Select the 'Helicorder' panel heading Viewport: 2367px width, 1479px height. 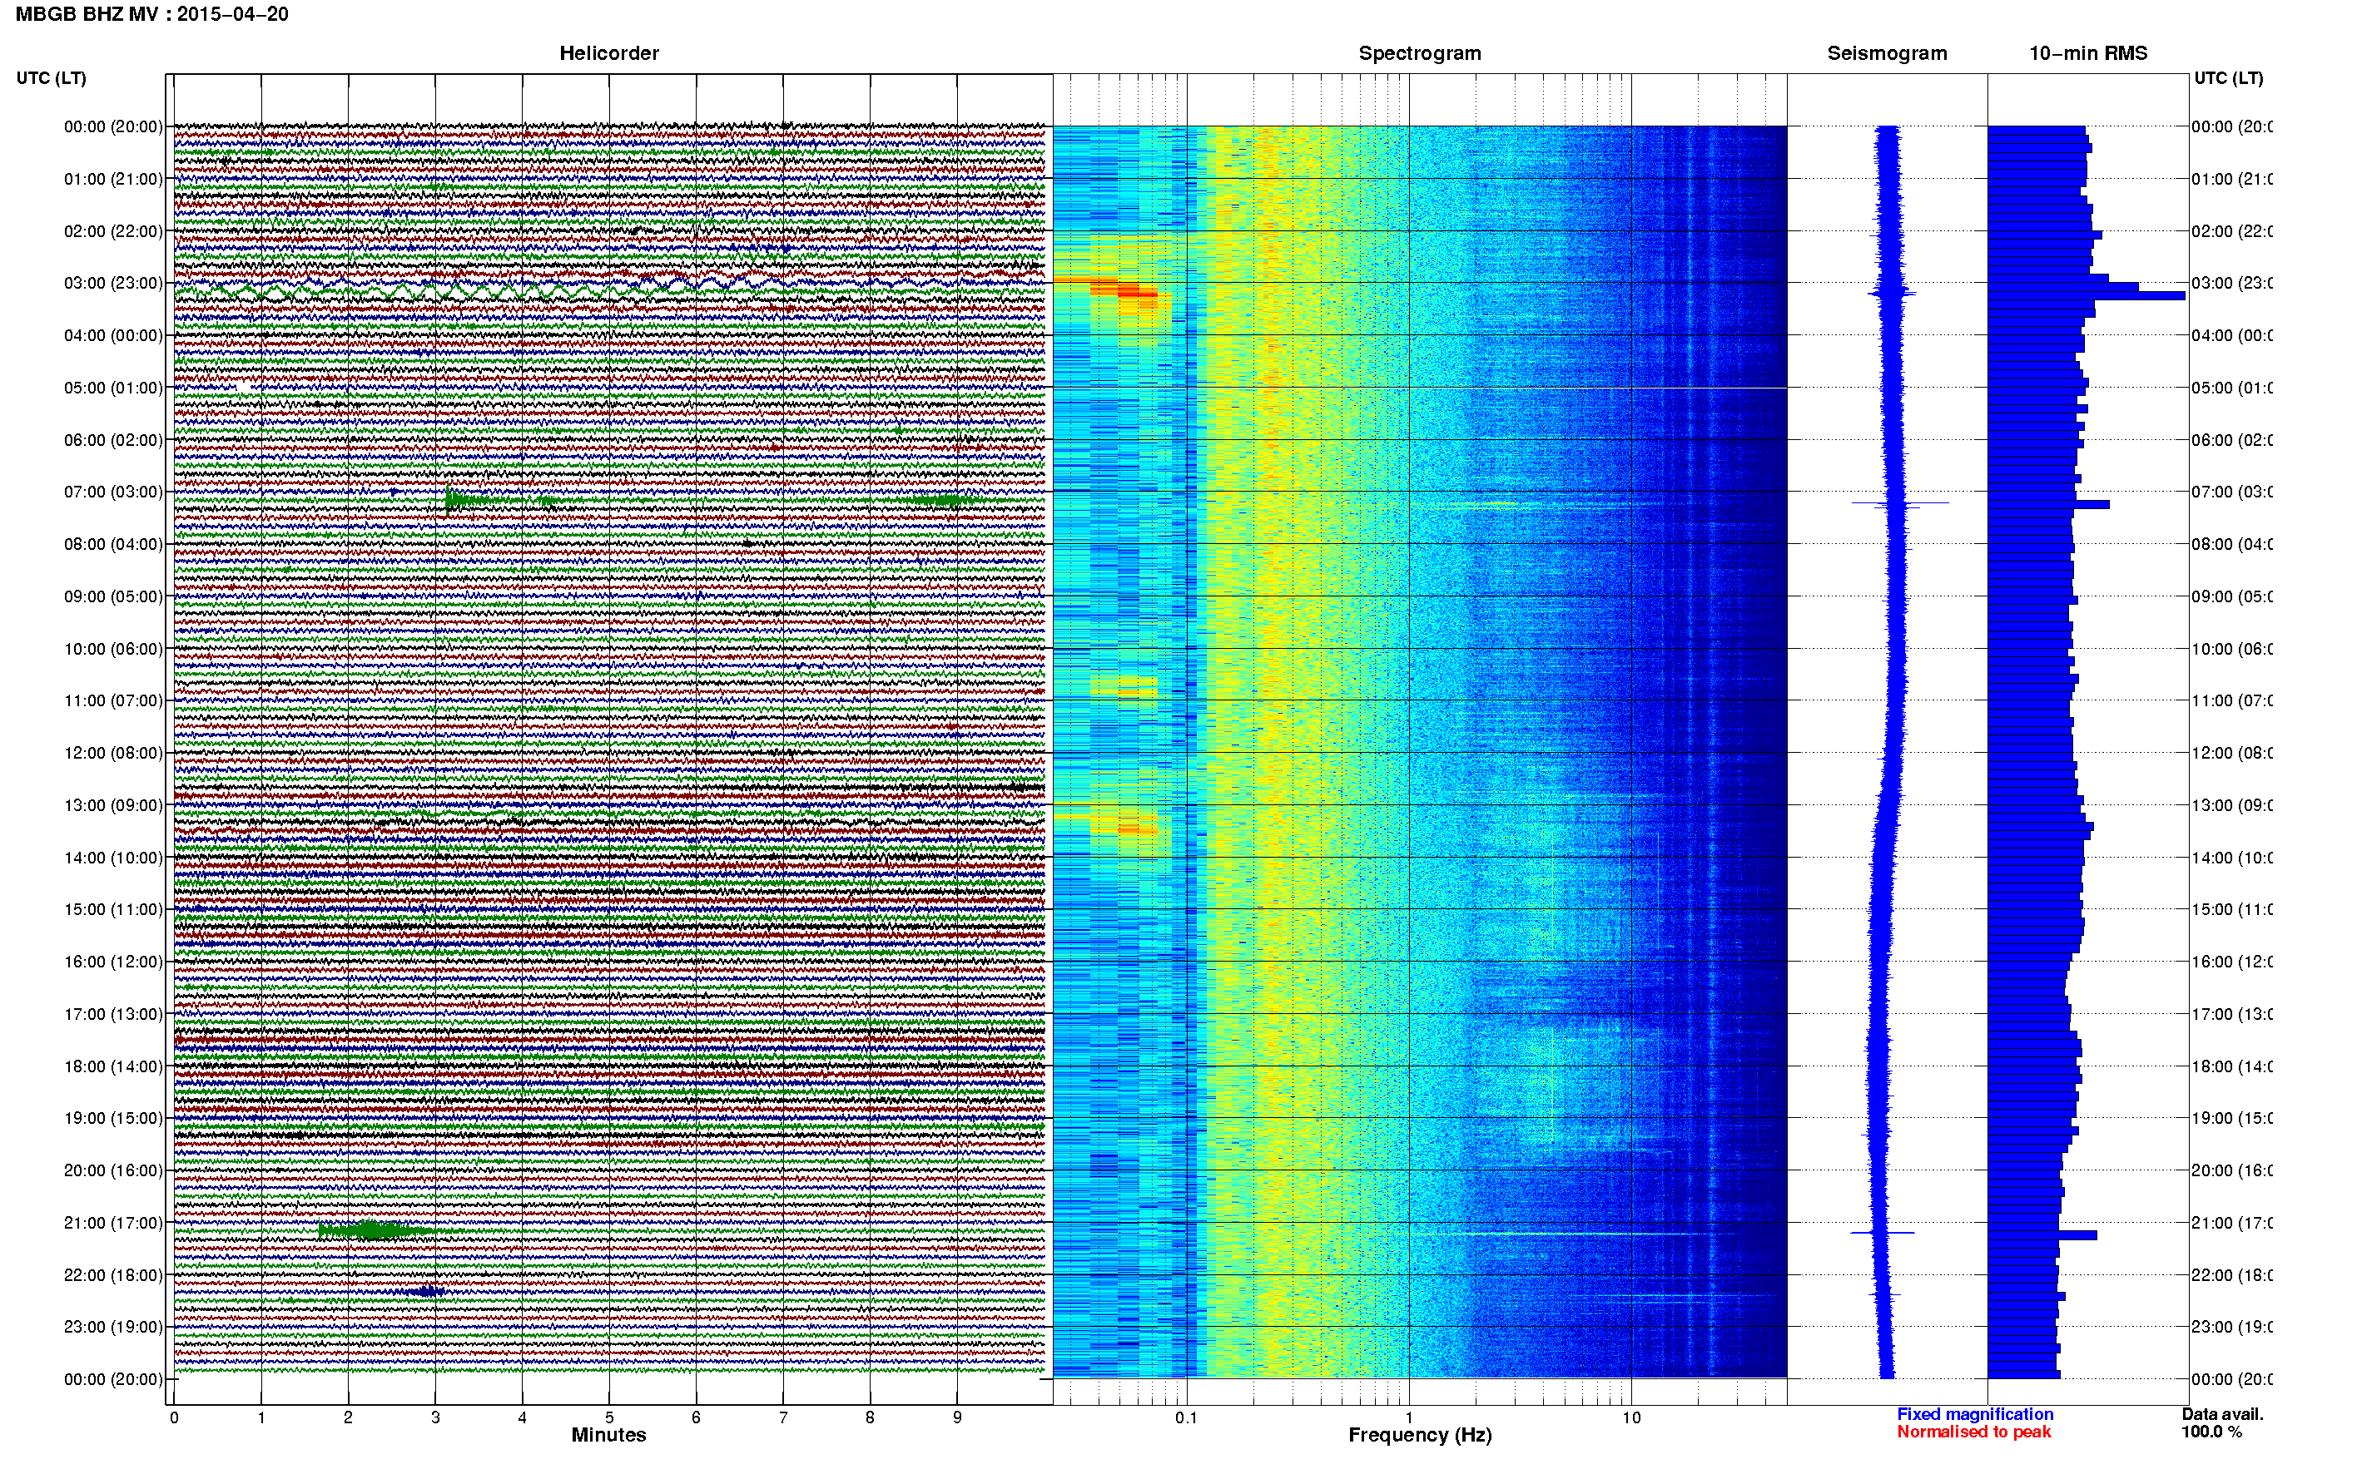coord(608,53)
